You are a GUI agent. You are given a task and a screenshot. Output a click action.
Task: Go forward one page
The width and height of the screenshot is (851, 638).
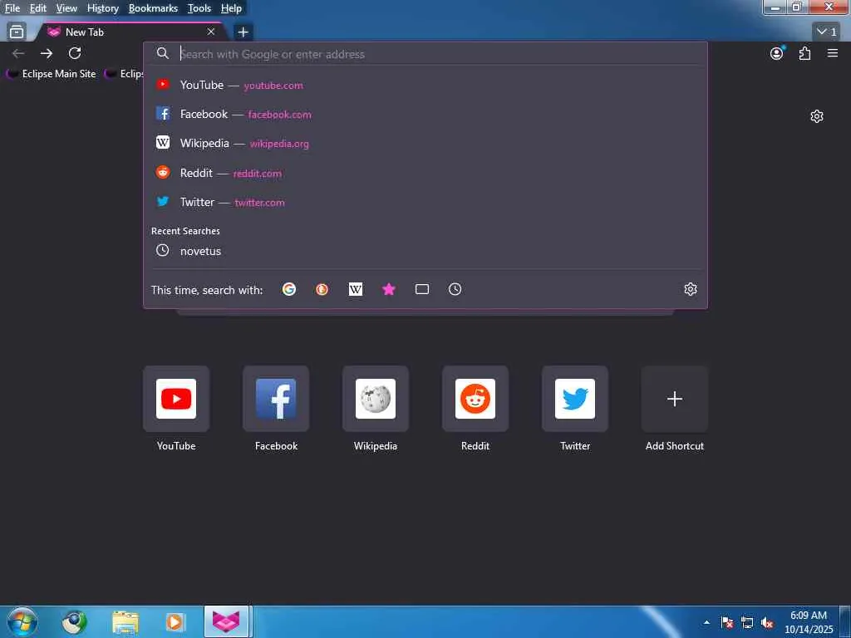click(47, 53)
